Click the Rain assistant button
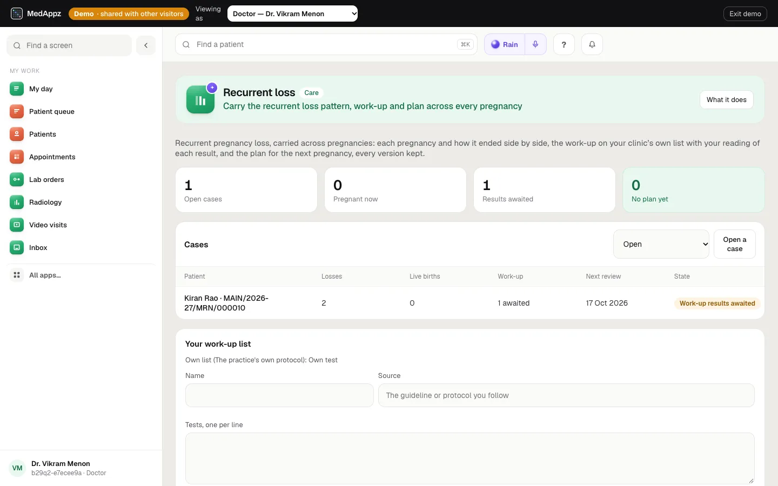The height and width of the screenshot is (486, 778). [505, 44]
